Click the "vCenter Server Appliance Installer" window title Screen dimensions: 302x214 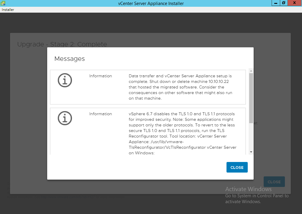pyautogui.click(x=151, y=4)
